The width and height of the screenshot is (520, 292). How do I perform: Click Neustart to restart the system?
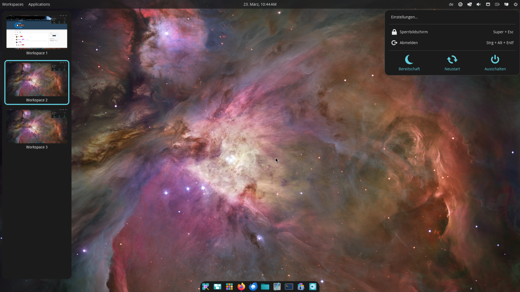point(452,63)
